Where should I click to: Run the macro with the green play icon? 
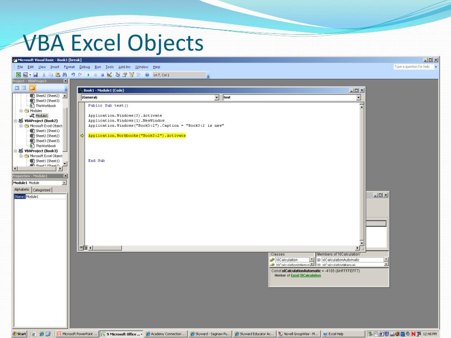pos(89,75)
